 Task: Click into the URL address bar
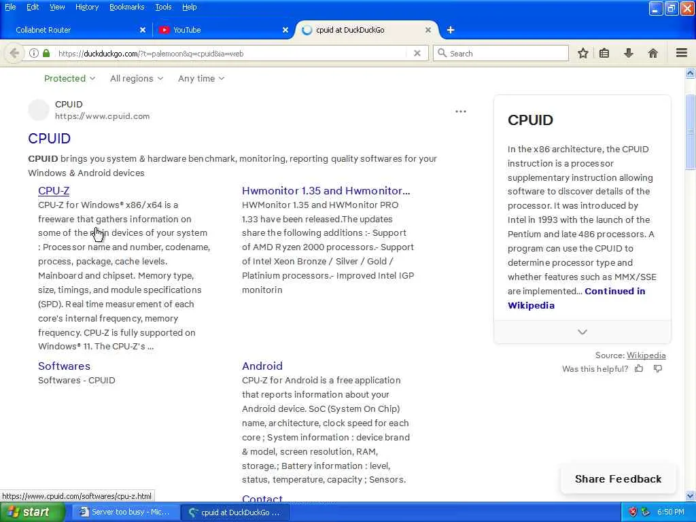point(231,53)
